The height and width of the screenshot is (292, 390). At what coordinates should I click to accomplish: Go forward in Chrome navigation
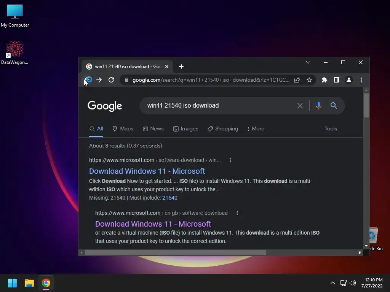coord(99,80)
